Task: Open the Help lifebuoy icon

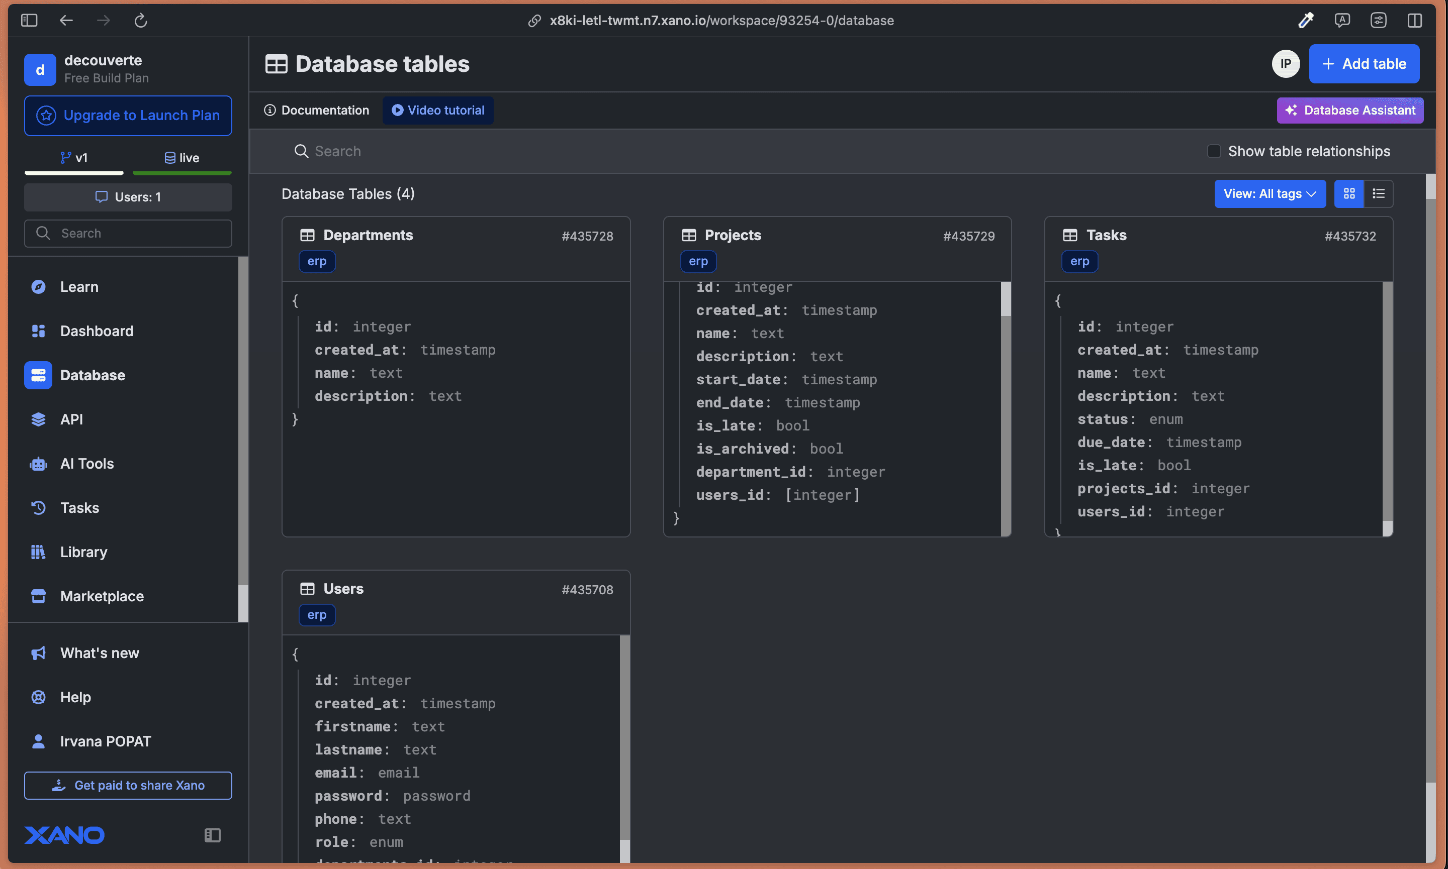Action: [x=38, y=697]
